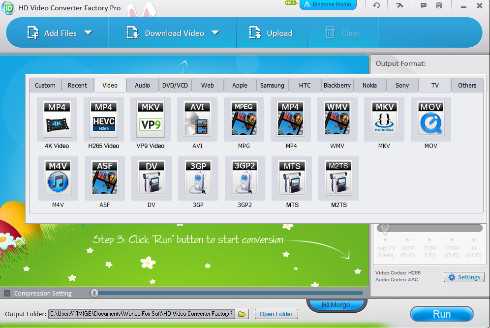Click the Output Folder path field
Image resolution: width=490 pixels, height=328 pixels.
142,314
